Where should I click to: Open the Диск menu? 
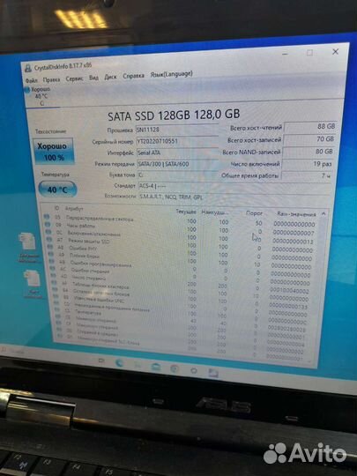(x=110, y=77)
